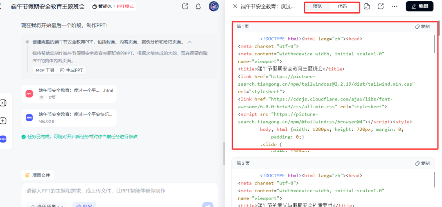
Task: Click the new task plus icon in sidebar
Action: [x=3, y=121]
